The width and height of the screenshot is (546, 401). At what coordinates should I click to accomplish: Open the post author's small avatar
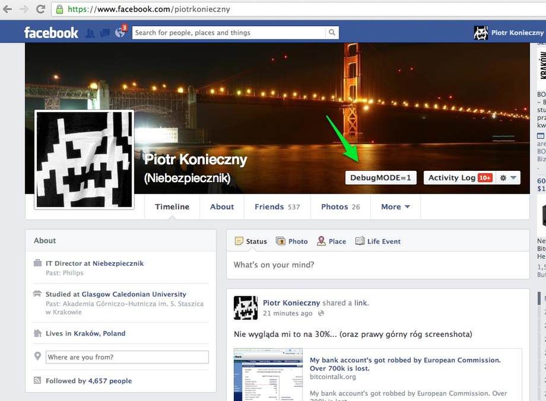point(246,308)
